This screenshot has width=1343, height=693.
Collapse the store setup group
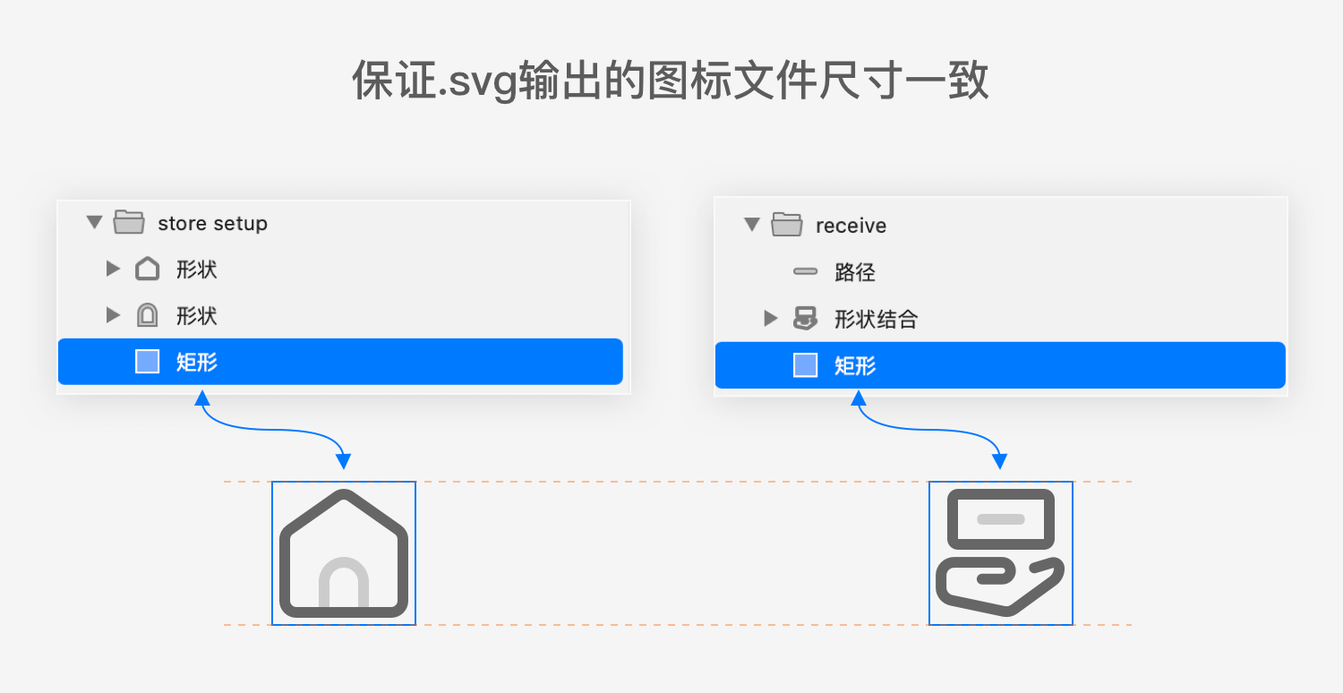94,222
